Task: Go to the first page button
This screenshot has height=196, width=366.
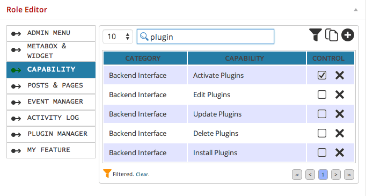Action: pyautogui.click(x=297, y=175)
